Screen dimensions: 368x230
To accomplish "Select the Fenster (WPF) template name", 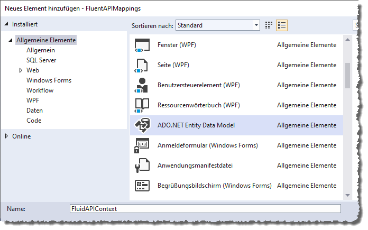I will (x=177, y=45).
